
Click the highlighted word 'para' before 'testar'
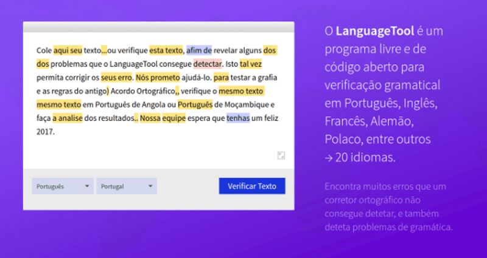pos(221,78)
